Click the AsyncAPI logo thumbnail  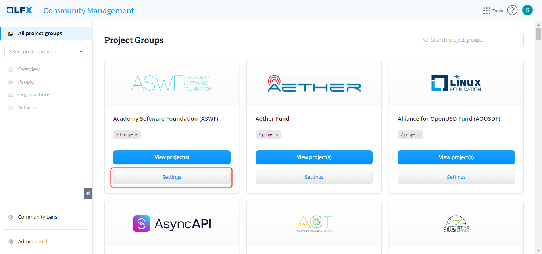(172, 224)
